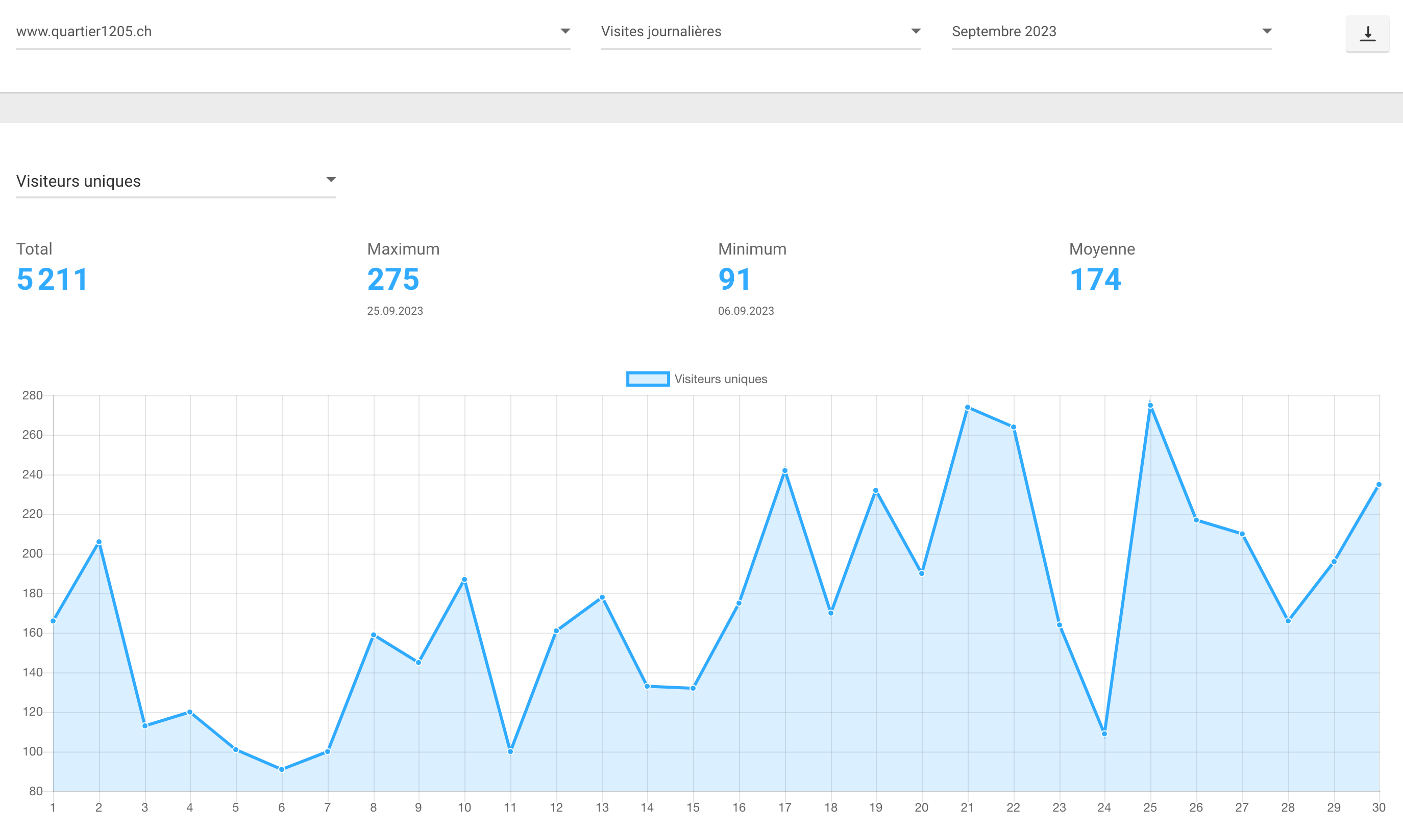Click the 280 y-axis label
This screenshot has height=832, width=1403.
click(x=33, y=395)
